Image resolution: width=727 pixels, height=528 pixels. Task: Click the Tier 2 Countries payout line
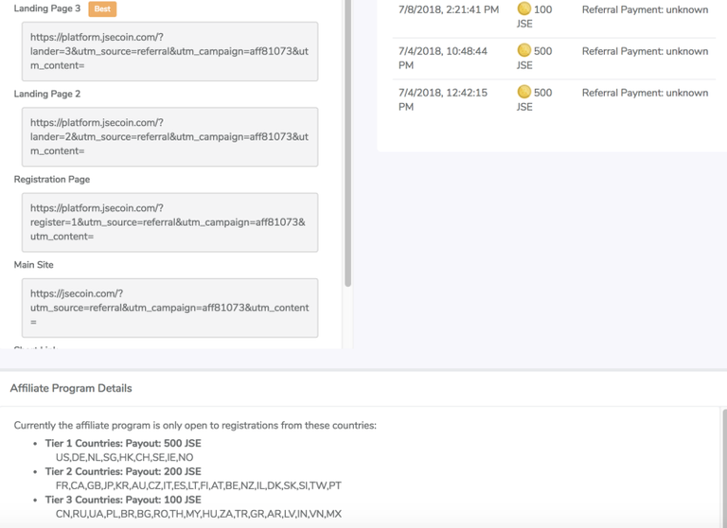click(x=123, y=471)
